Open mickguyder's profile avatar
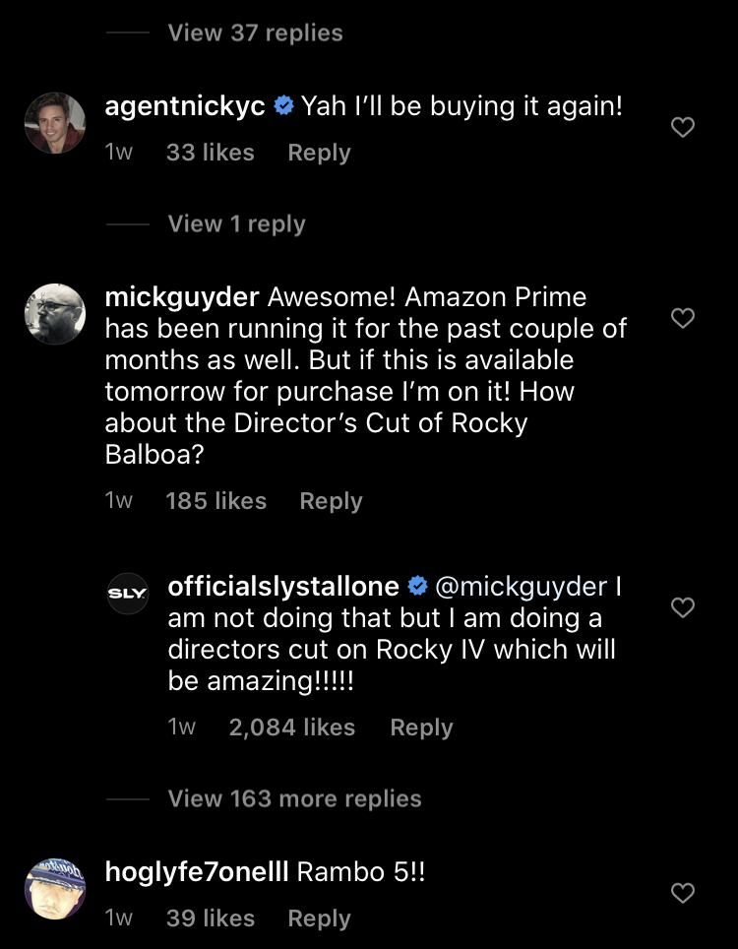The width and height of the screenshot is (738, 949). 55,315
